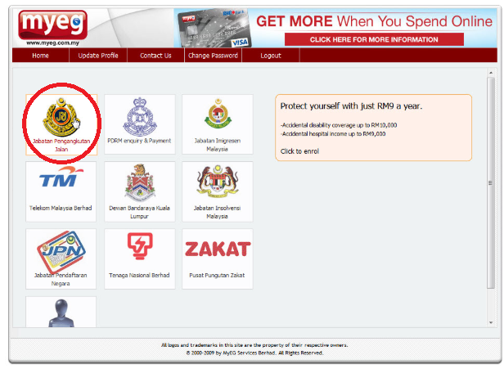Click Logout in navigation bar
The image size is (504, 373).
pos(271,56)
